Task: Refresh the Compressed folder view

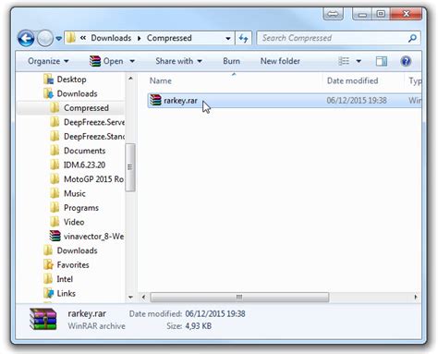Action: [243, 38]
